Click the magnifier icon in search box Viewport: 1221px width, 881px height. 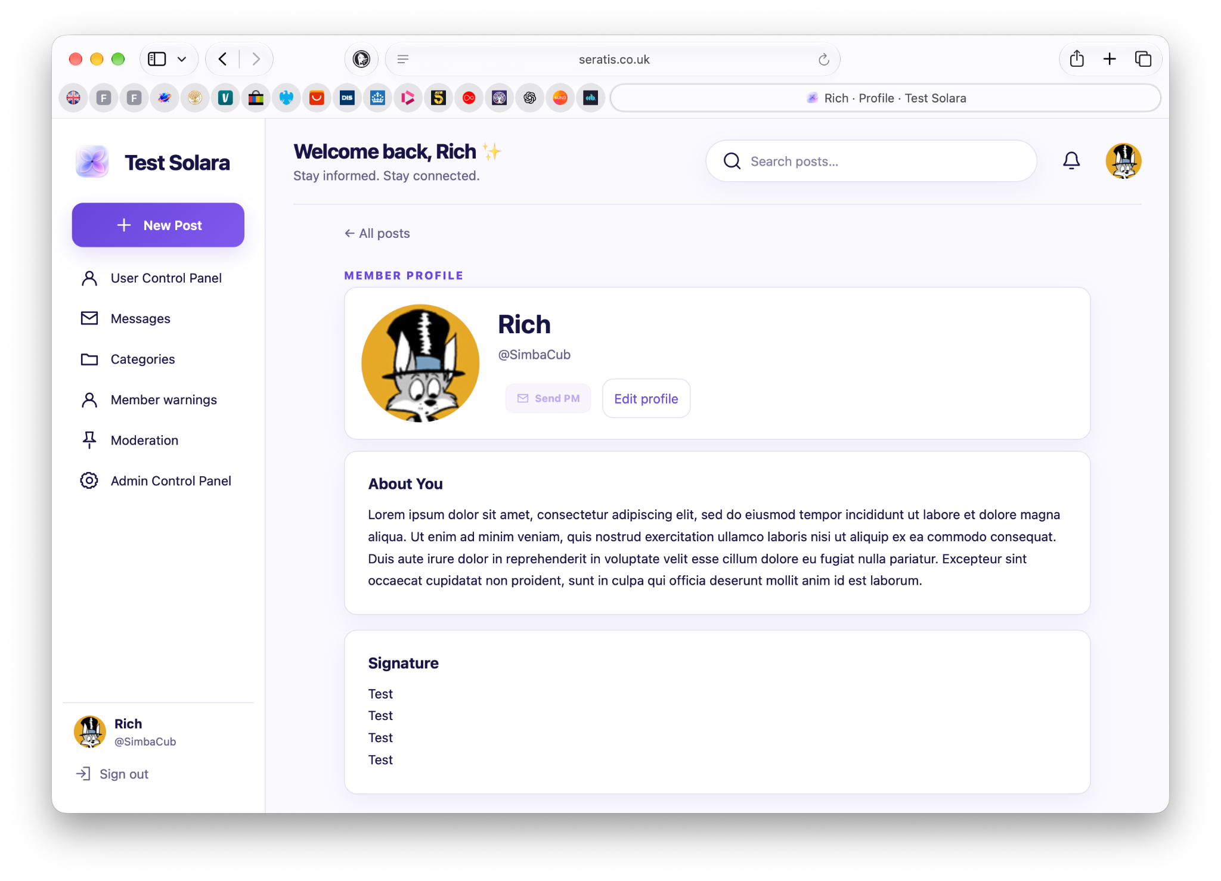click(x=732, y=161)
